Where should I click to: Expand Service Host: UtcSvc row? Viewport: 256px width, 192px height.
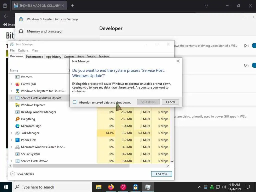point(11,161)
